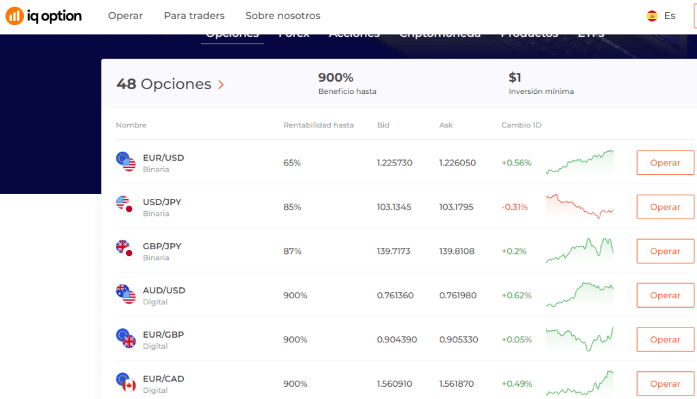The height and width of the screenshot is (399, 697).
Task: Open the Sobre nosotros menu
Action: 282,16
